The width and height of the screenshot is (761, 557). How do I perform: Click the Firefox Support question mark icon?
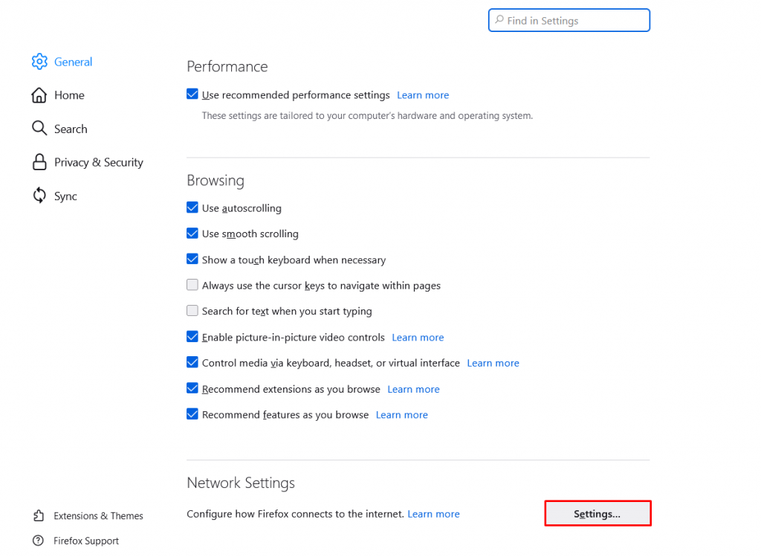pos(39,541)
